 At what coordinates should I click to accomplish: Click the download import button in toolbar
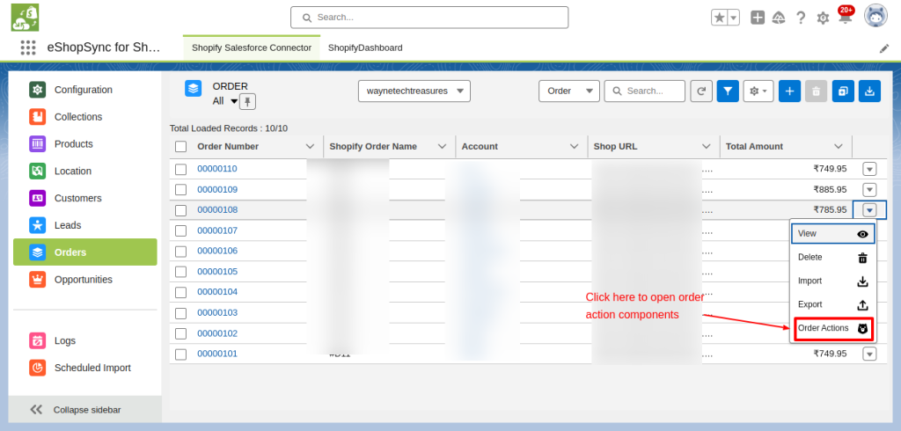[870, 91]
